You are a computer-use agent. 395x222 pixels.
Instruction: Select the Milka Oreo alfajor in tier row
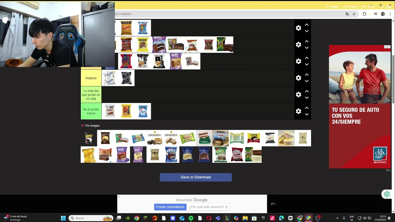tap(159, 45)
